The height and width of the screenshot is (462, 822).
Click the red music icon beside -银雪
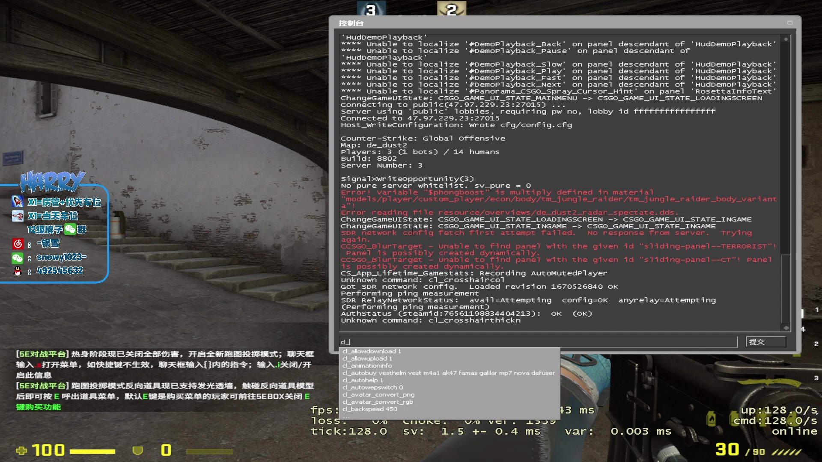[18, 244]
